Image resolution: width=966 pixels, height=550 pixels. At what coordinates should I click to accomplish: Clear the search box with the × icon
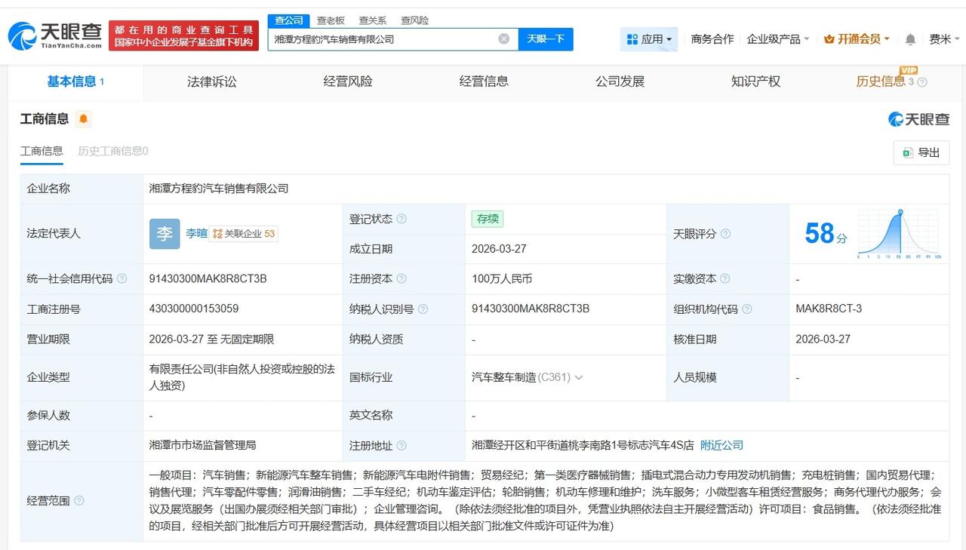pyautogui.click(x=503, y=38)
